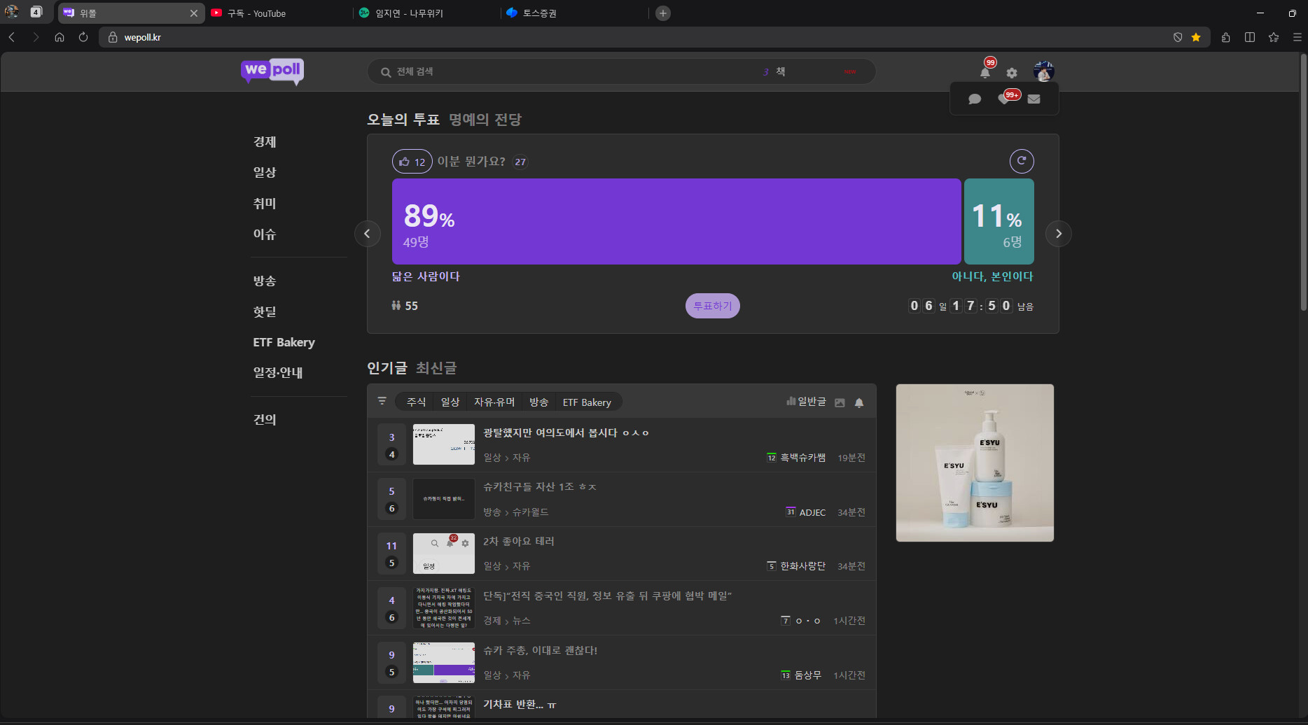Open the browser favorites list icon

(1274, 37)
